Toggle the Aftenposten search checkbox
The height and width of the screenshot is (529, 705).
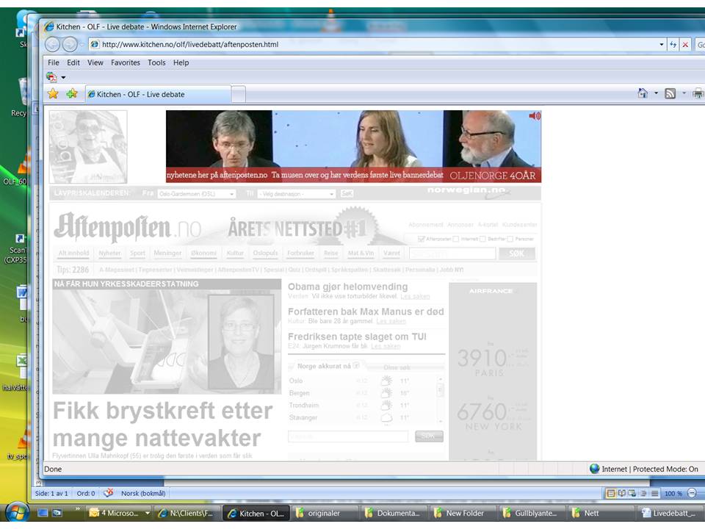point(421,239)
